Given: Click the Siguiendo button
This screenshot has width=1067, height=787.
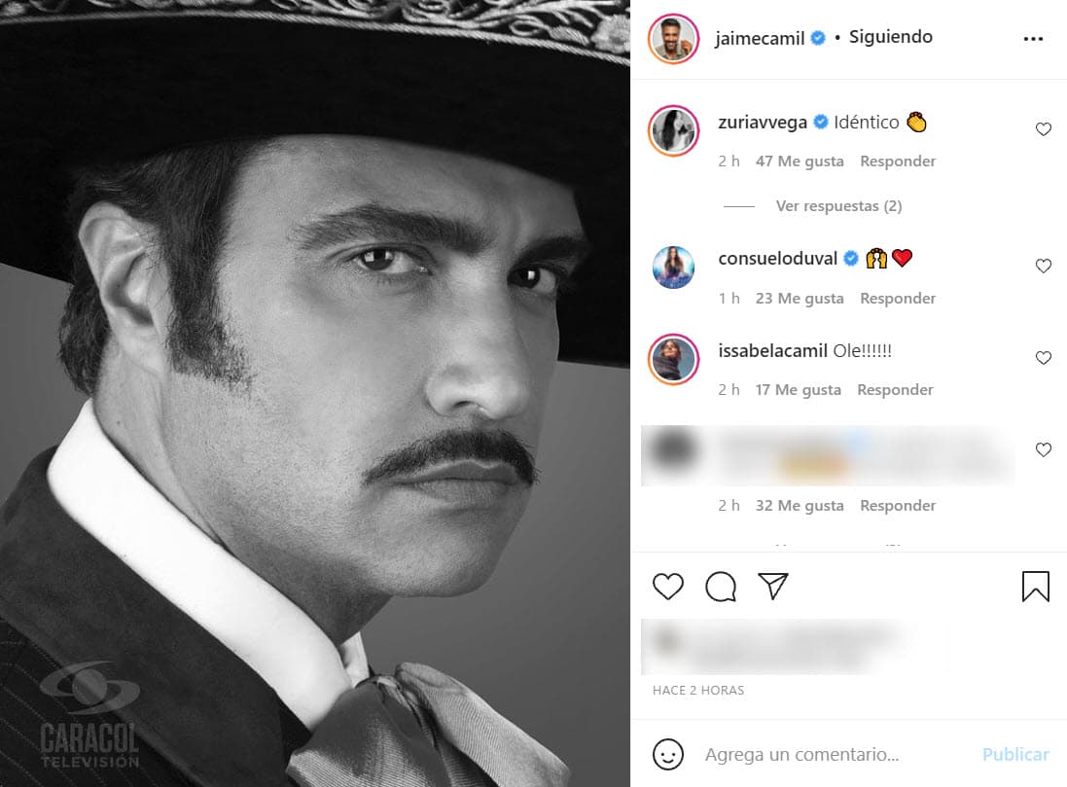Looking at the screenshot, I should [890, 37].
